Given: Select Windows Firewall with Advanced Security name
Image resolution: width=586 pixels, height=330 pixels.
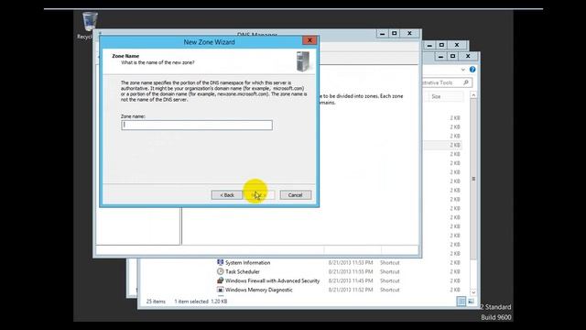Looking at the screenshot, I should click(x=273, y=280).
